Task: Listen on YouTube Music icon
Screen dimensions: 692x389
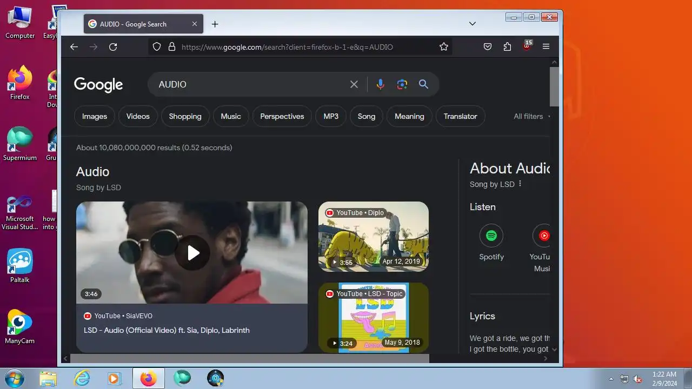Action: (542, 236)
